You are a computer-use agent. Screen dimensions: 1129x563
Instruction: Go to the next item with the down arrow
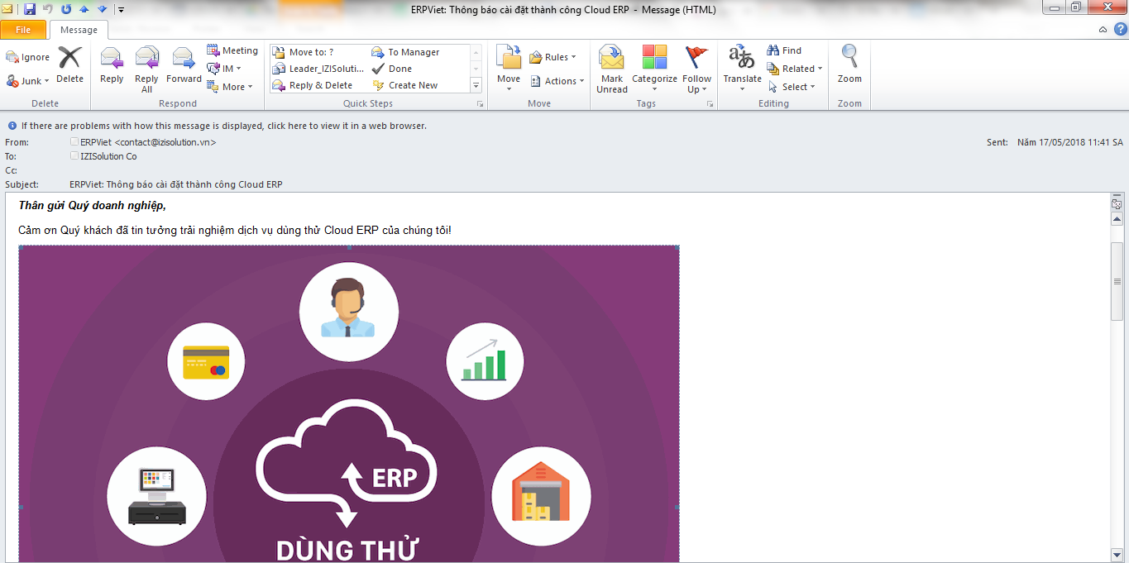point(102,9)
